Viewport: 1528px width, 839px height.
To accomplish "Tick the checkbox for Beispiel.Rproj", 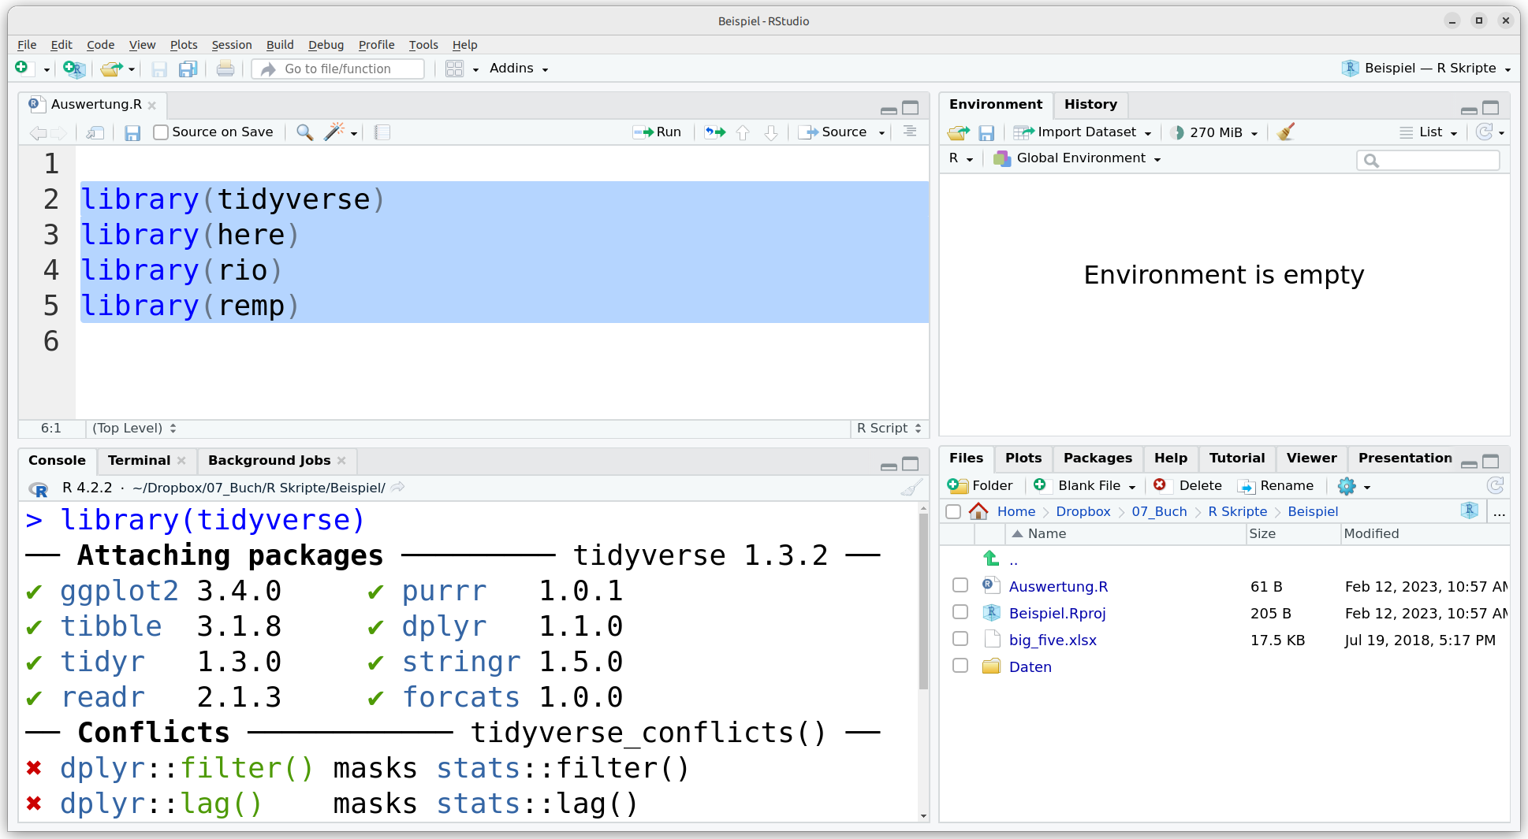I will [960, 612].
